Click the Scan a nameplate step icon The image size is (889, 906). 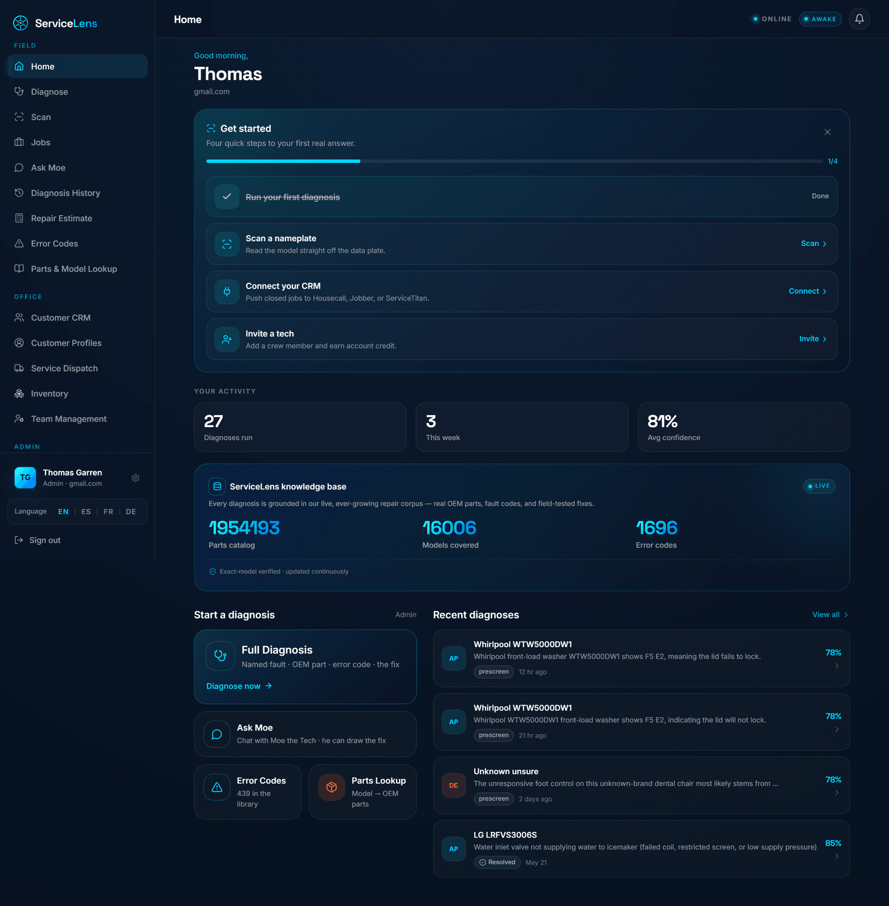click(227, 244)
